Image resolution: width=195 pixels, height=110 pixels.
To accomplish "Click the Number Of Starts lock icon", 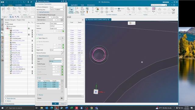I will coord(62,75).
